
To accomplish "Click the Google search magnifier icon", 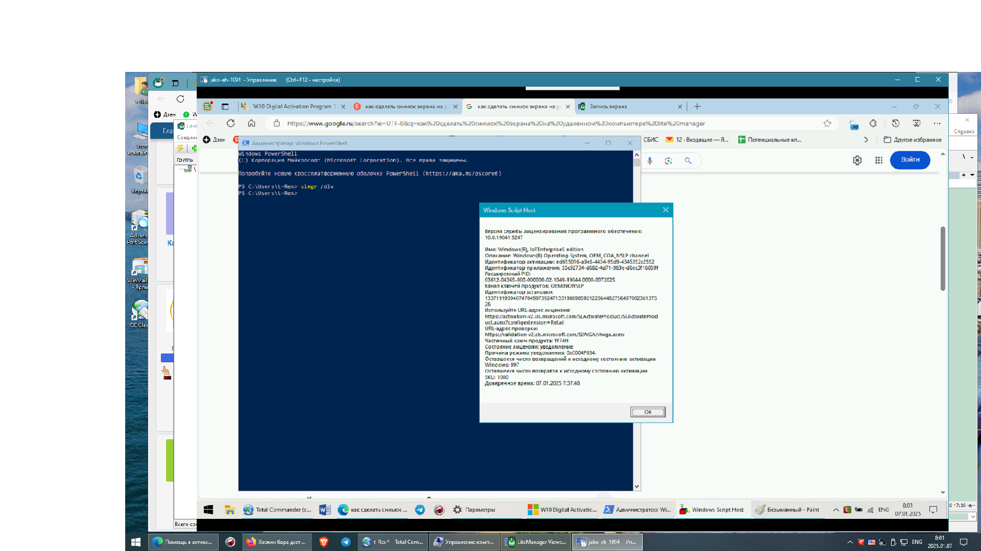I will tap(688, 161).
